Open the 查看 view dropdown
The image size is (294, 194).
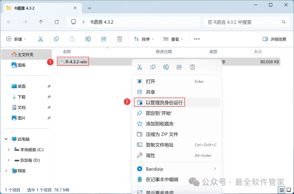[173, 39]
